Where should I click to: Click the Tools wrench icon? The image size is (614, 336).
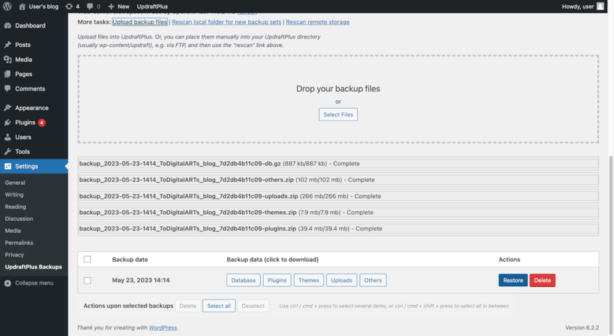coord(7,152)
